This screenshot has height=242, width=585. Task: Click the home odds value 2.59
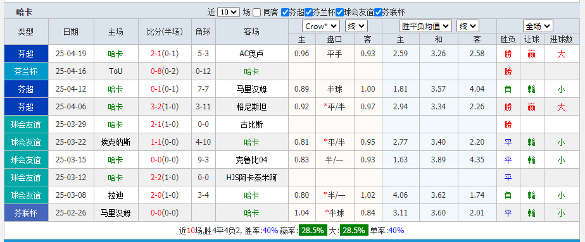pos(401,54)
